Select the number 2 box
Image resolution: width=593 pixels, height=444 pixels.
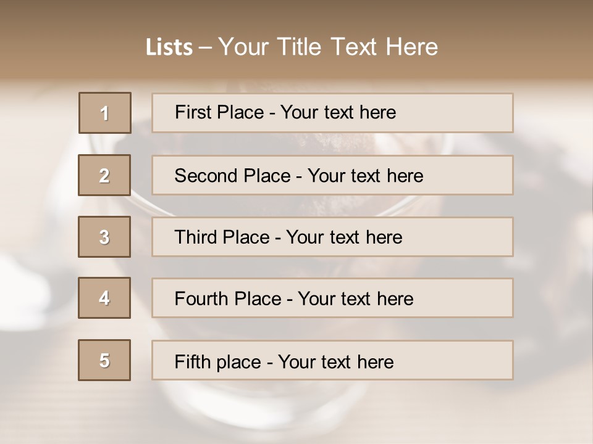click(x=104, y=175)
